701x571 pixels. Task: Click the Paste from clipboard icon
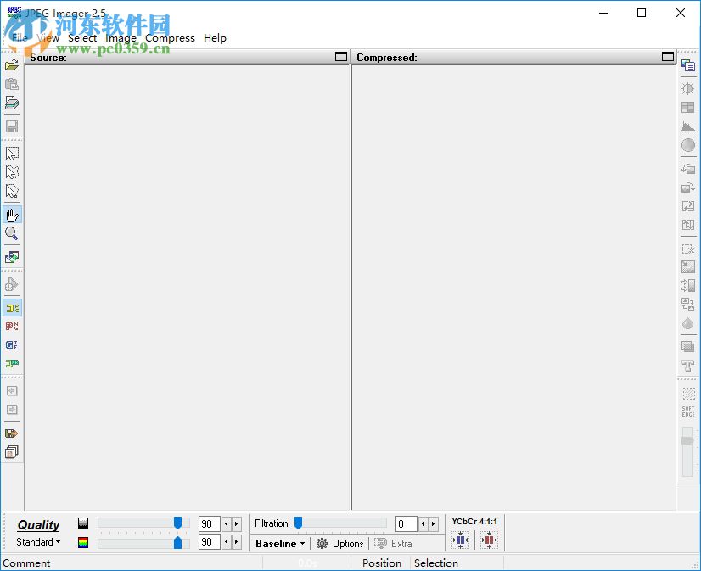(12, 84)
